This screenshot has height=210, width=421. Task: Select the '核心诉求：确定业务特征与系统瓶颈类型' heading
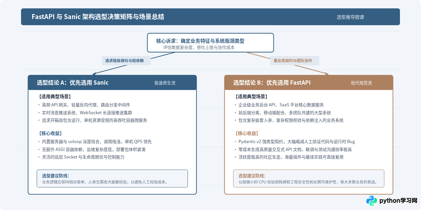[200, 41]
